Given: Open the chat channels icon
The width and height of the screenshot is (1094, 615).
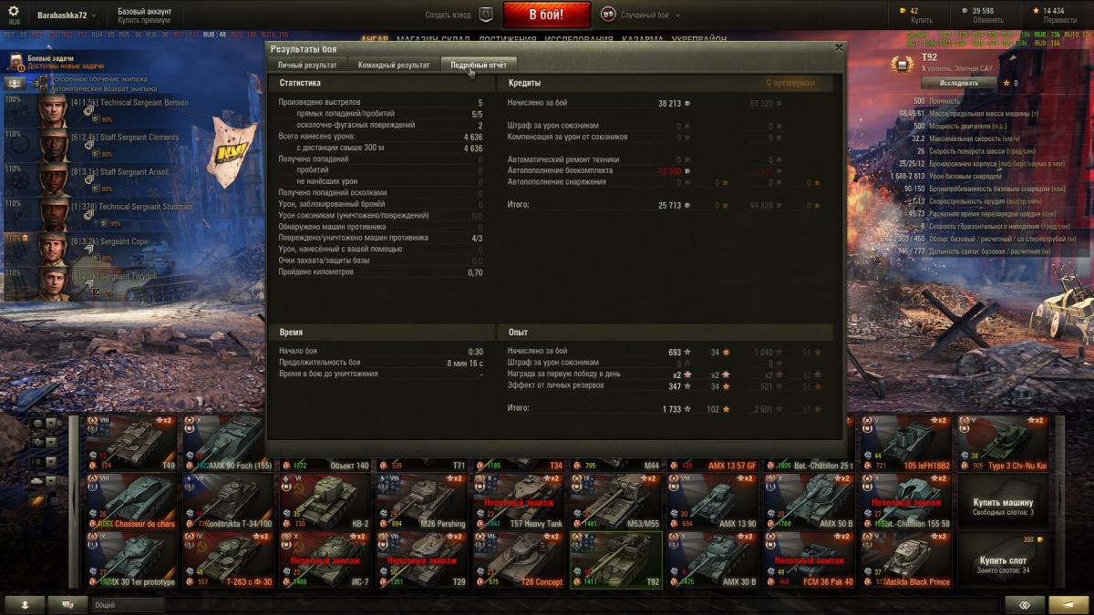Looking at the screenshot, I should 67,604.
